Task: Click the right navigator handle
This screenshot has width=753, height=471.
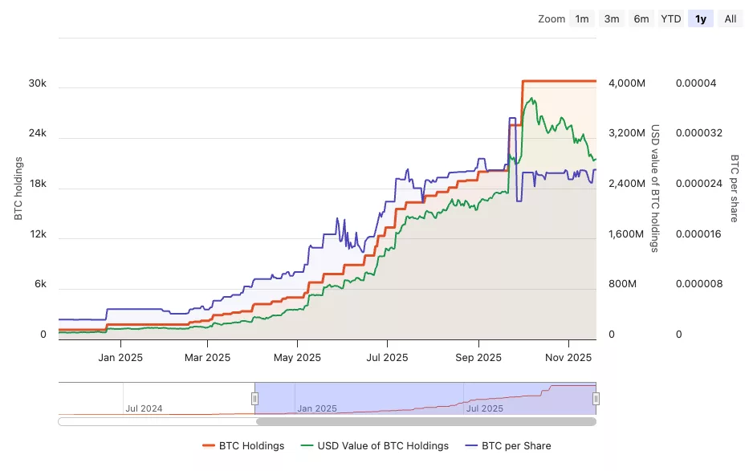Action: pos(595,398)
